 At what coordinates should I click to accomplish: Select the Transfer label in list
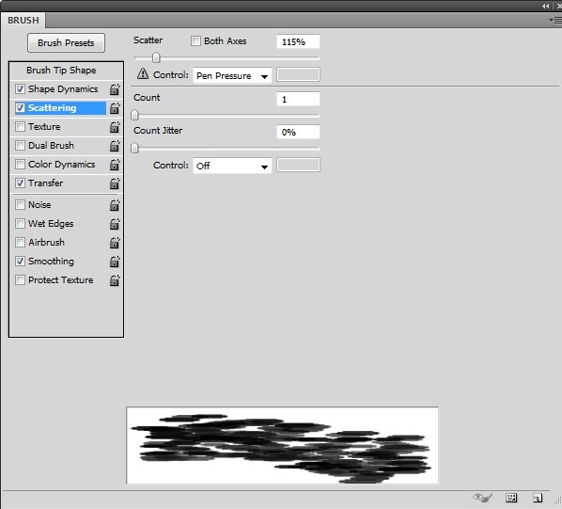coord(45,183)
